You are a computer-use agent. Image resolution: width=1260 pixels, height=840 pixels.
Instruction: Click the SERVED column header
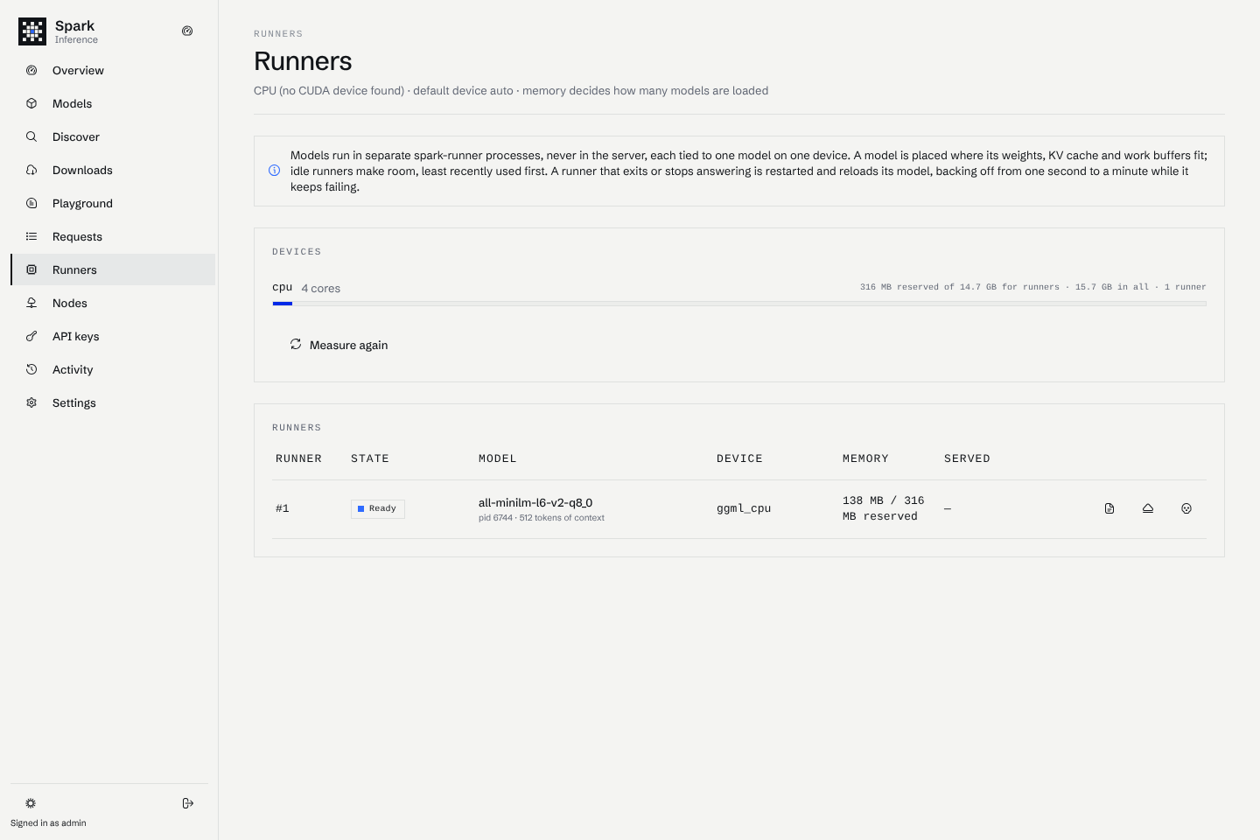point(967,458)
